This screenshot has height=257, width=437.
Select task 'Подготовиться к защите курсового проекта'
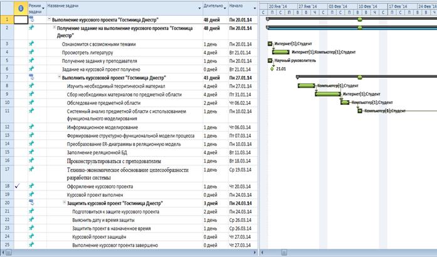click(115, 212)
